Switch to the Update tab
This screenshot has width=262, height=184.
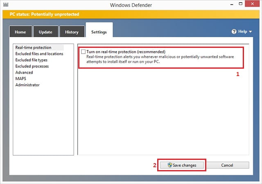click(x=45, y=31)
